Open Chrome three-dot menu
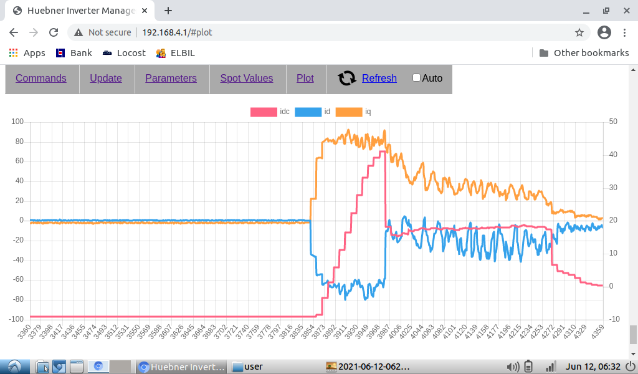 [624, 32]
